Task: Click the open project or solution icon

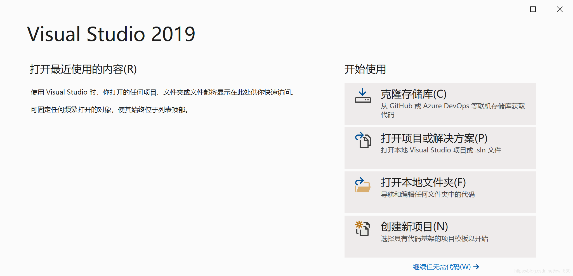Action: 363,140
